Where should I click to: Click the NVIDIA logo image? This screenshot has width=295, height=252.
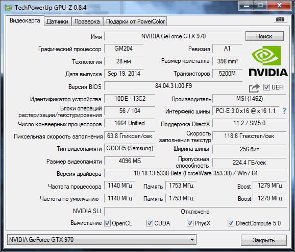click(268, 61)
